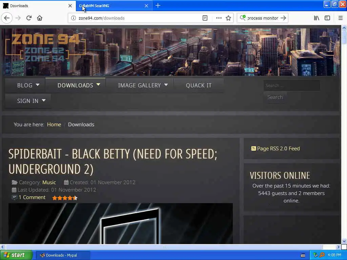Screen dimensions: 347x260
Task: Click the horizontal scrollbar thumb
Action: coord(164,247)
